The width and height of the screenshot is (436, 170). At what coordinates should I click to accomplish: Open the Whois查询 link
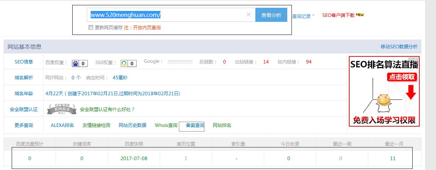point(166,125)
